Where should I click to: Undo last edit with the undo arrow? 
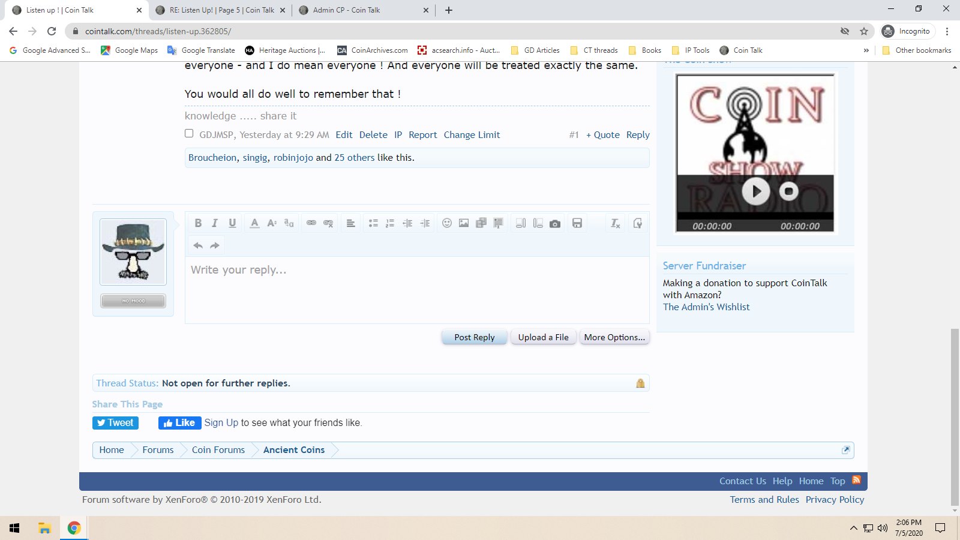[198, 245]
